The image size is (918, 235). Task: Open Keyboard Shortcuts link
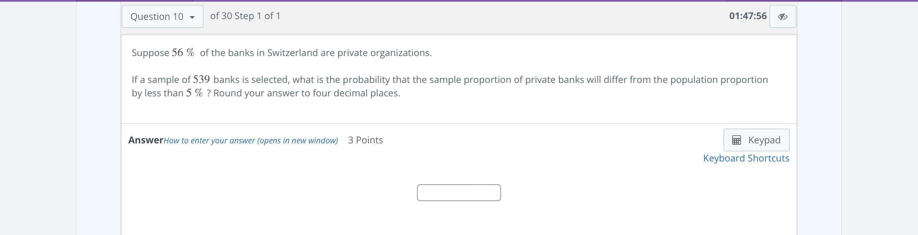click(x=746, y=158)
